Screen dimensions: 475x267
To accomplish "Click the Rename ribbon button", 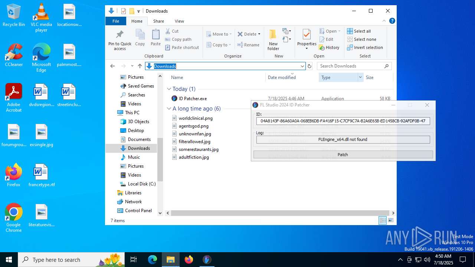I will [249, 45].
